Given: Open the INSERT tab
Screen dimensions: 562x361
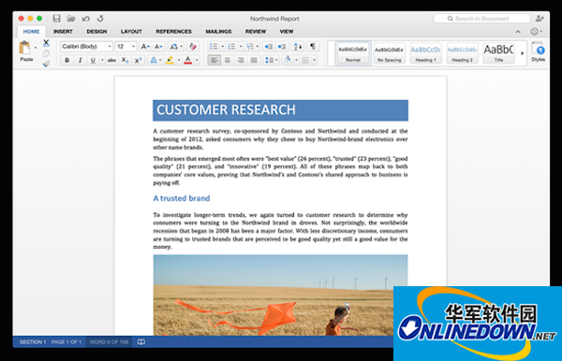Looking at the screenshot, I should point(63,32).
